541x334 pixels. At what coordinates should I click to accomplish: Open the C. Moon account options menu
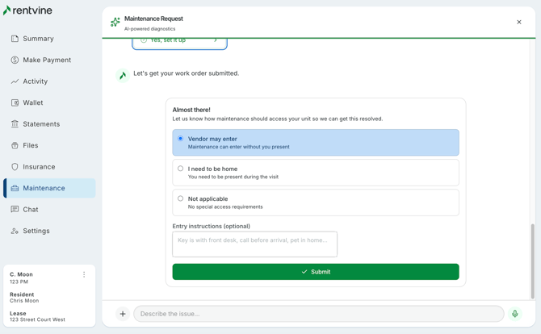[84, 274]
